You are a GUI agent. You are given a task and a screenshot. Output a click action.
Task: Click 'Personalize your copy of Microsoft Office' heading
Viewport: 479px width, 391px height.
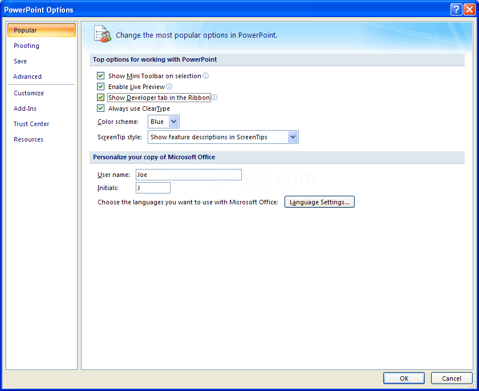coord(154,157)
